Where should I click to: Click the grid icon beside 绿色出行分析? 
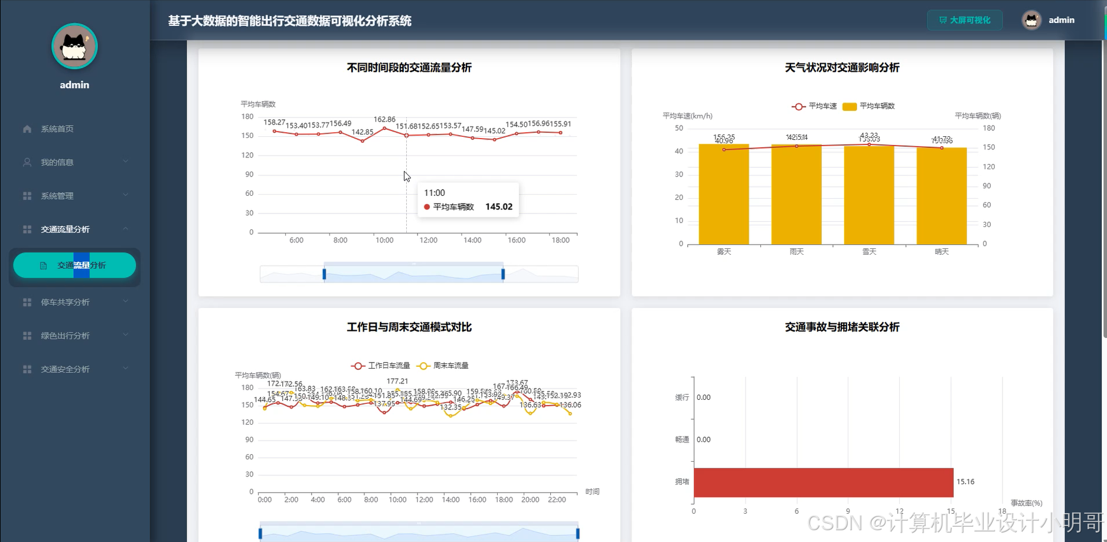[27, 336]
